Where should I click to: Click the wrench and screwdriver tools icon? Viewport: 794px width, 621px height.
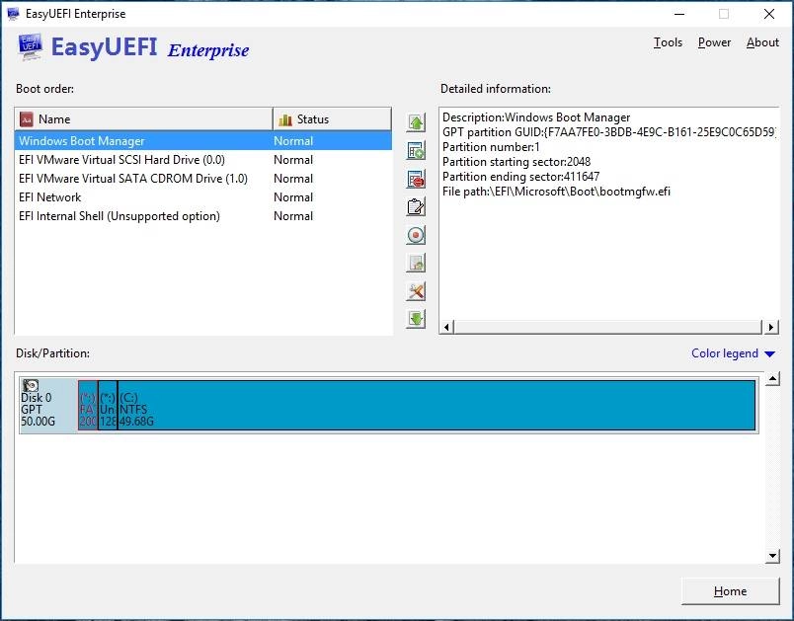point(416,291)
